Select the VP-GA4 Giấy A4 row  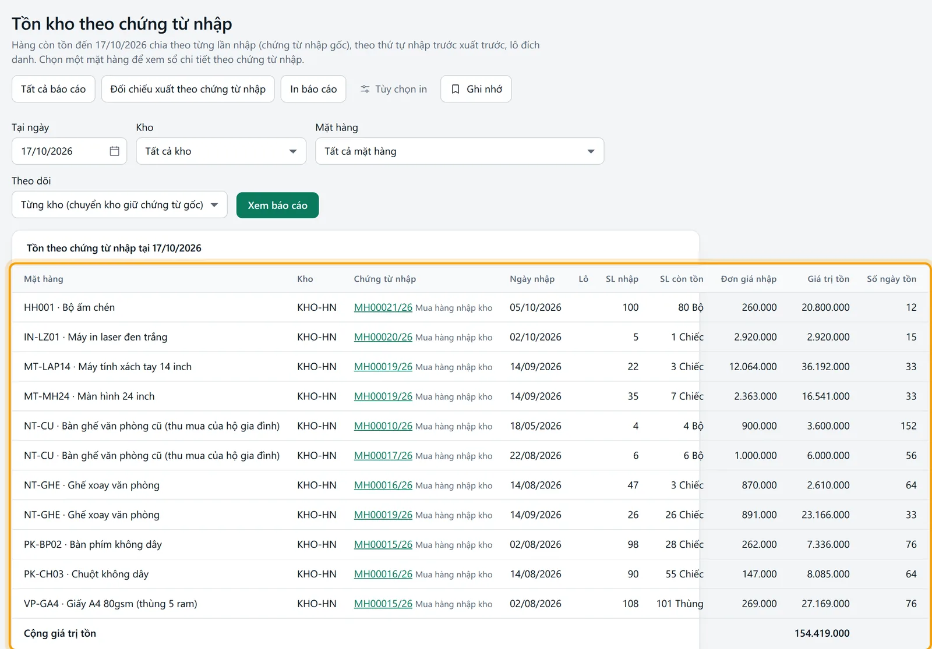[470, 604]
